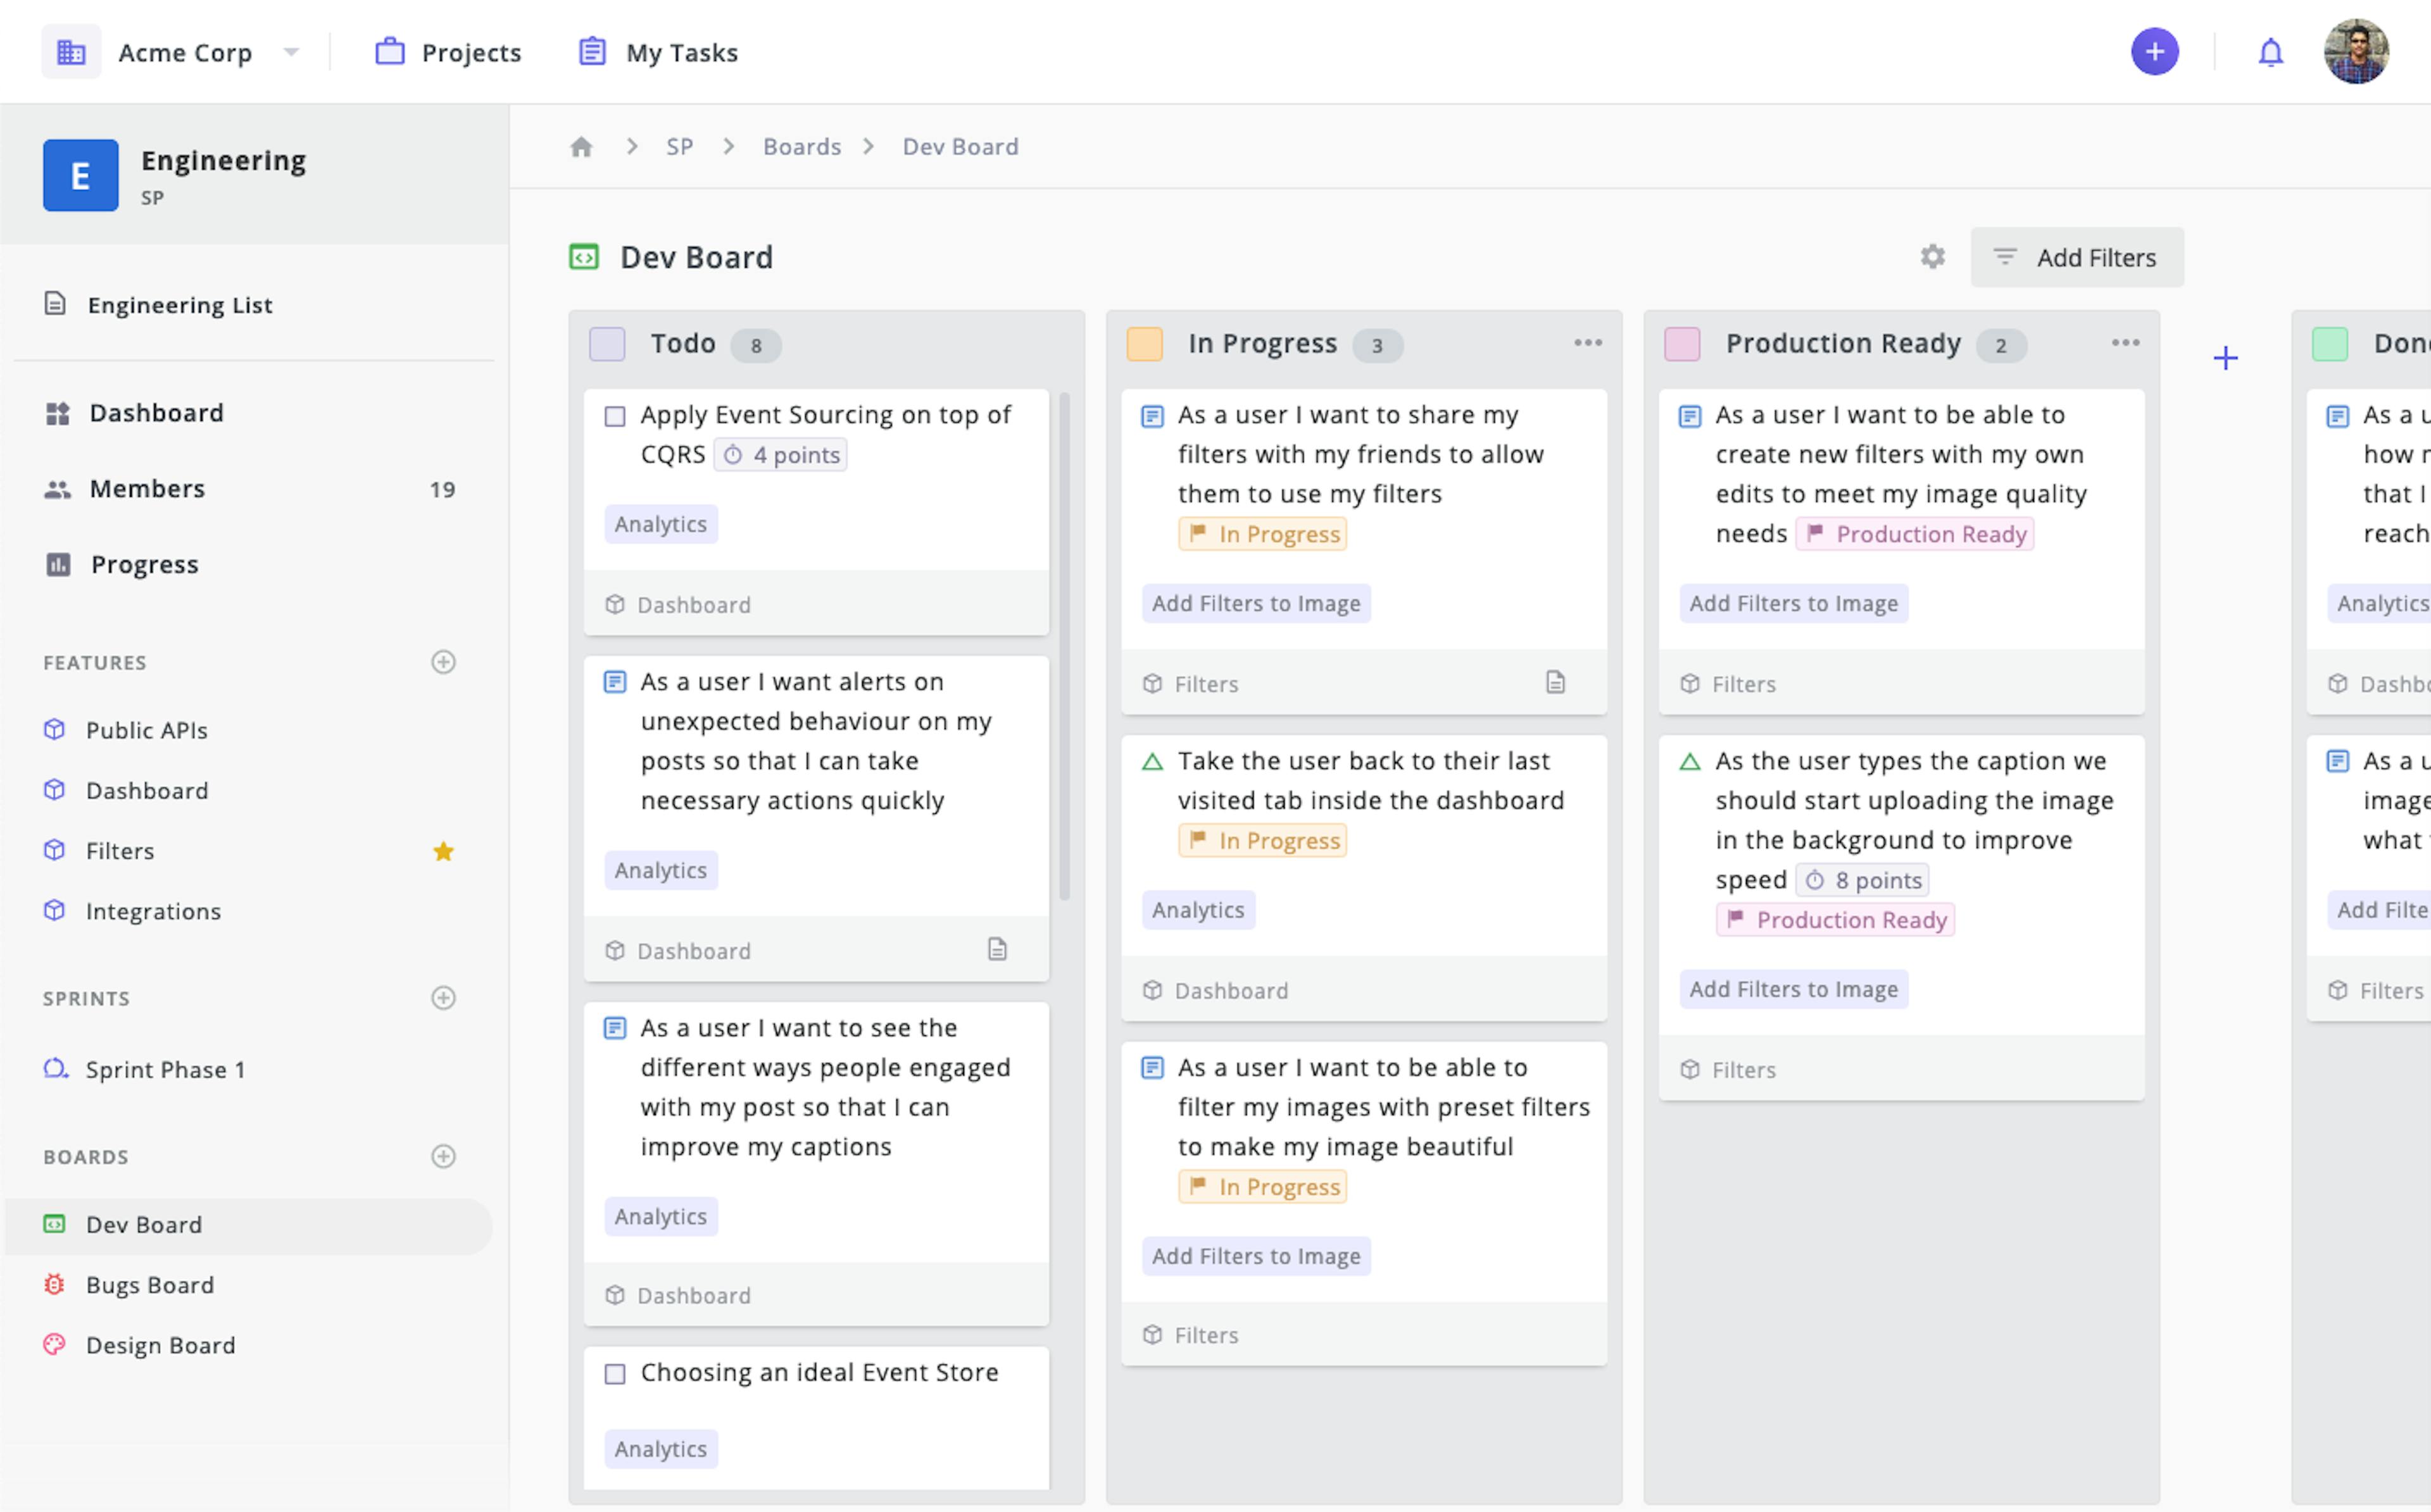Click the Boards breadcrumb link
2431x1512 pixels.
[x=802, y=147]
